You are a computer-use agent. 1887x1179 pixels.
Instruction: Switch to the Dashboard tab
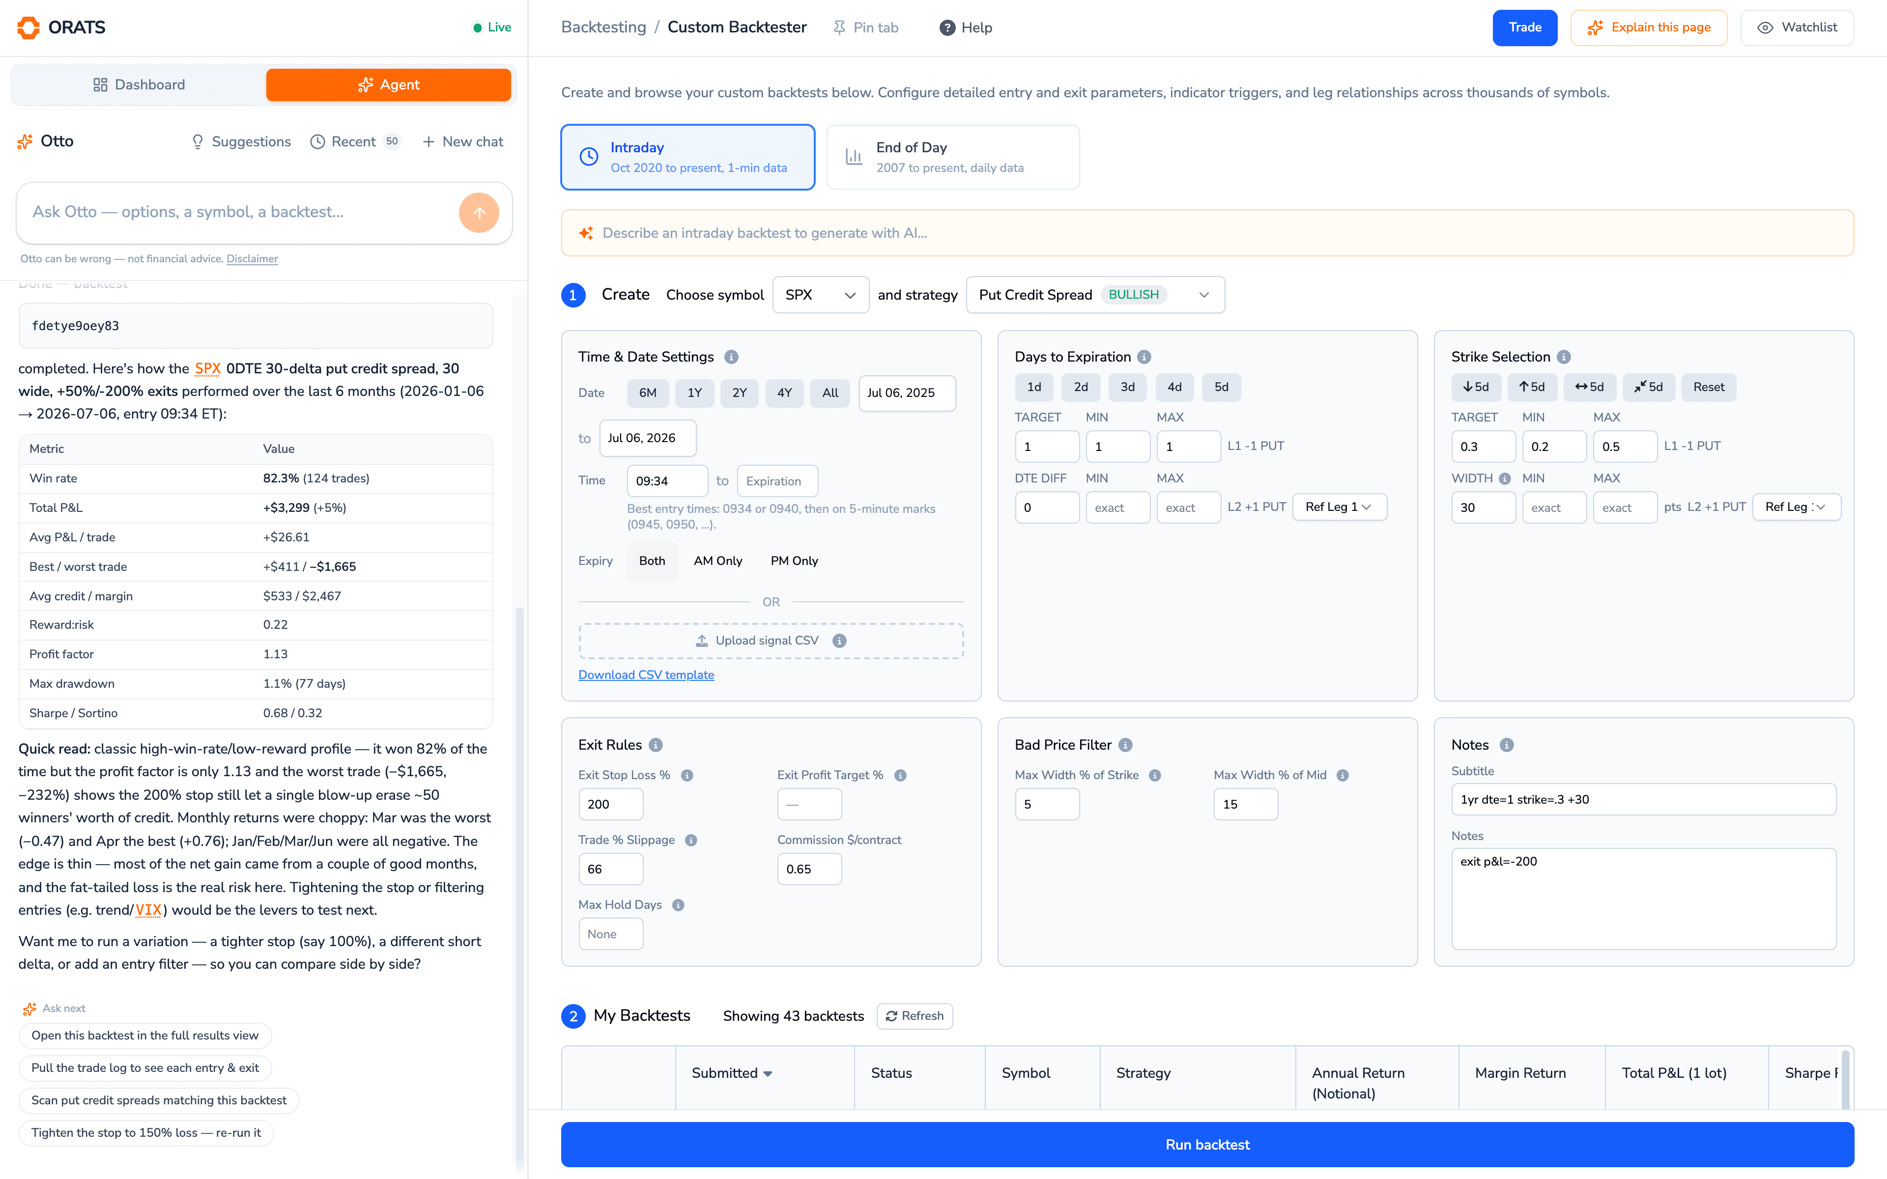tap(139, 84)
